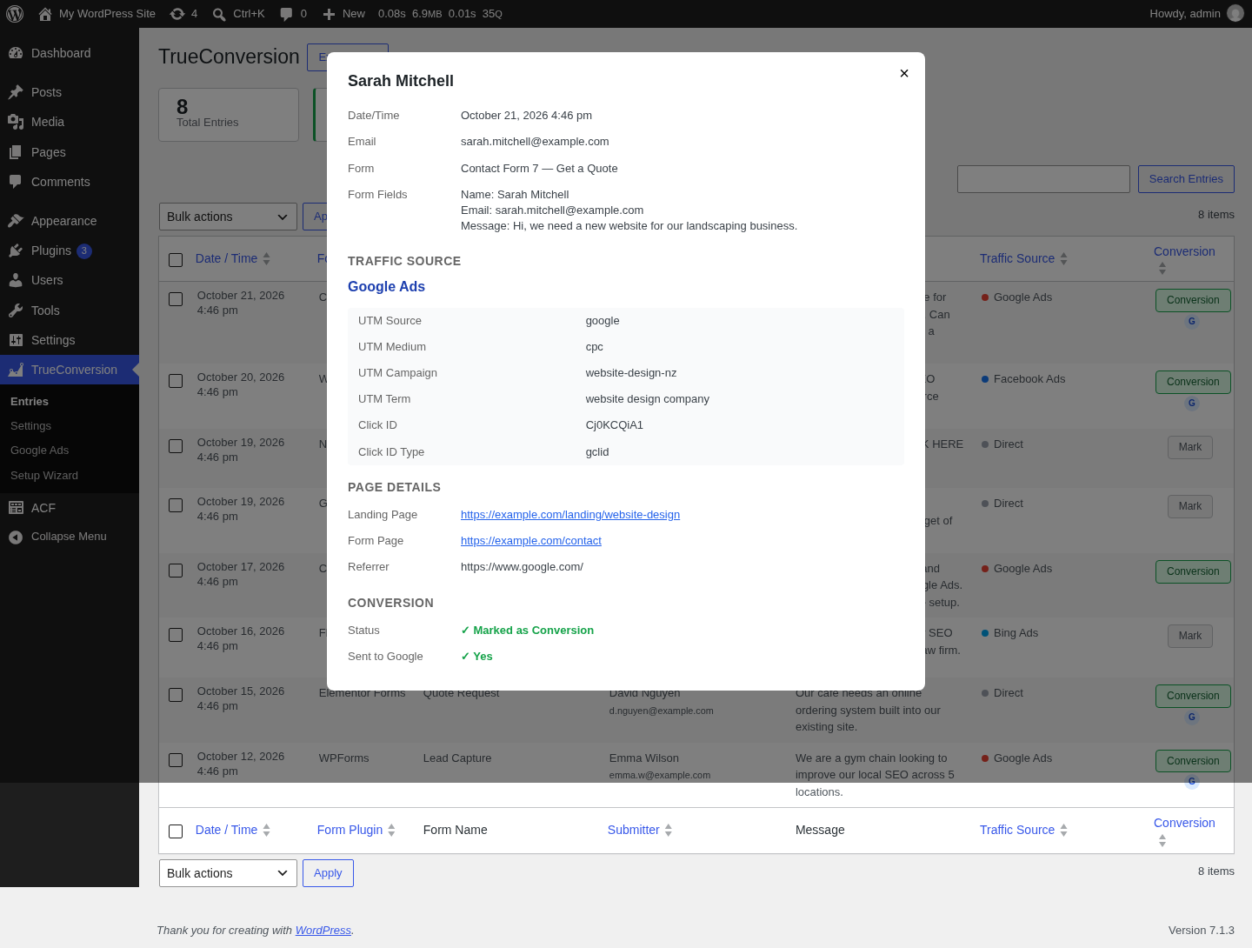The width and height of the screenshot is (1252, 948).
Task: Open the top Bulk actions dropdown
Action: pos(228,217)
